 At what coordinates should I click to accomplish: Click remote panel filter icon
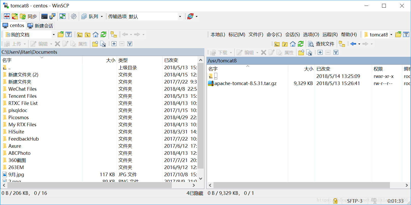tap(406, 34)
